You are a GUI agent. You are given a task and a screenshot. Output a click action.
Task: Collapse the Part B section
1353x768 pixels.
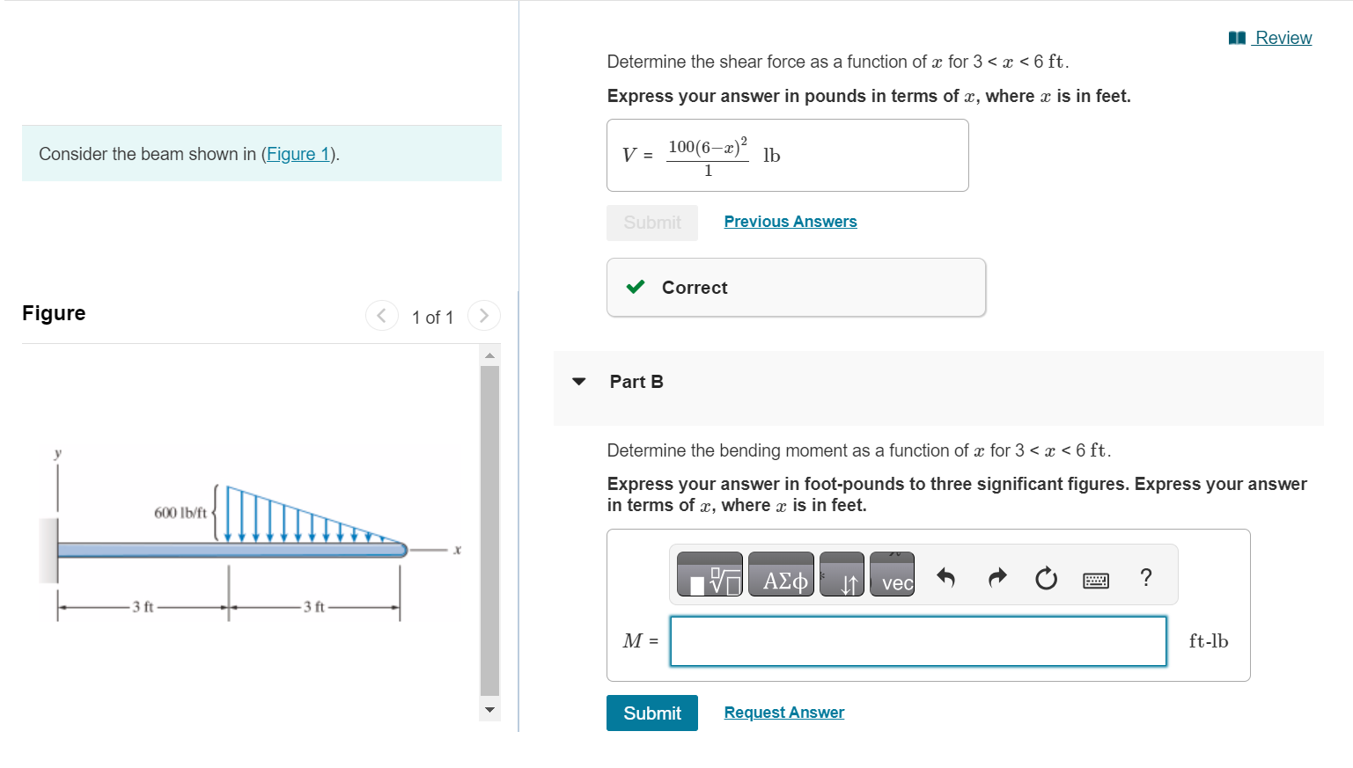pos(577,381)
